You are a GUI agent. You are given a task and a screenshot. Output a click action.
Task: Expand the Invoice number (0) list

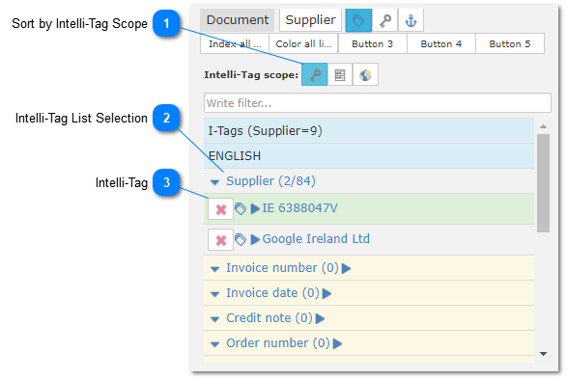[x=215, y=269]
